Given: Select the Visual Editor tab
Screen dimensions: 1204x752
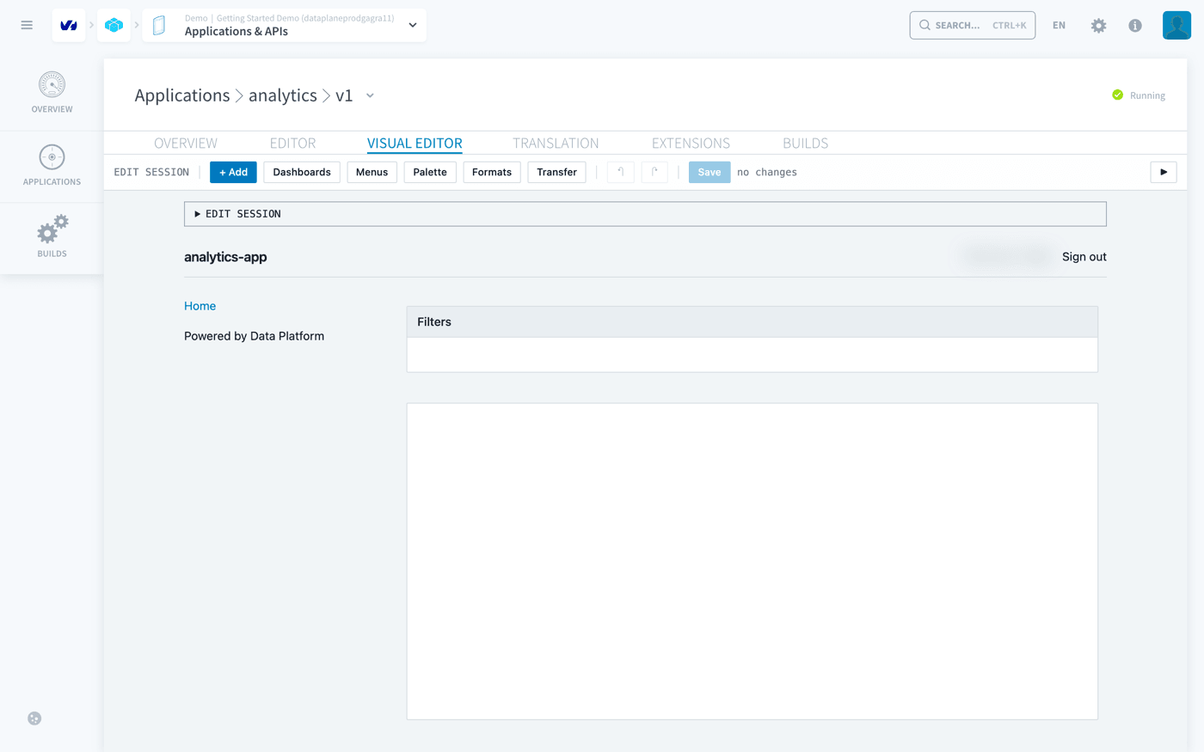Looking at the screenshot, I should pos(415,143).
